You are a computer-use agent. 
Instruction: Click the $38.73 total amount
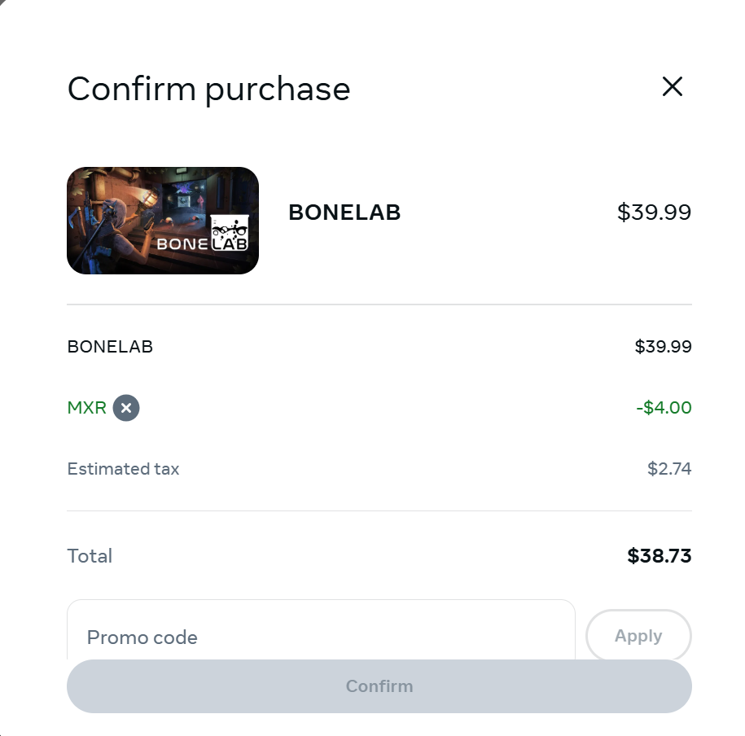659,556
